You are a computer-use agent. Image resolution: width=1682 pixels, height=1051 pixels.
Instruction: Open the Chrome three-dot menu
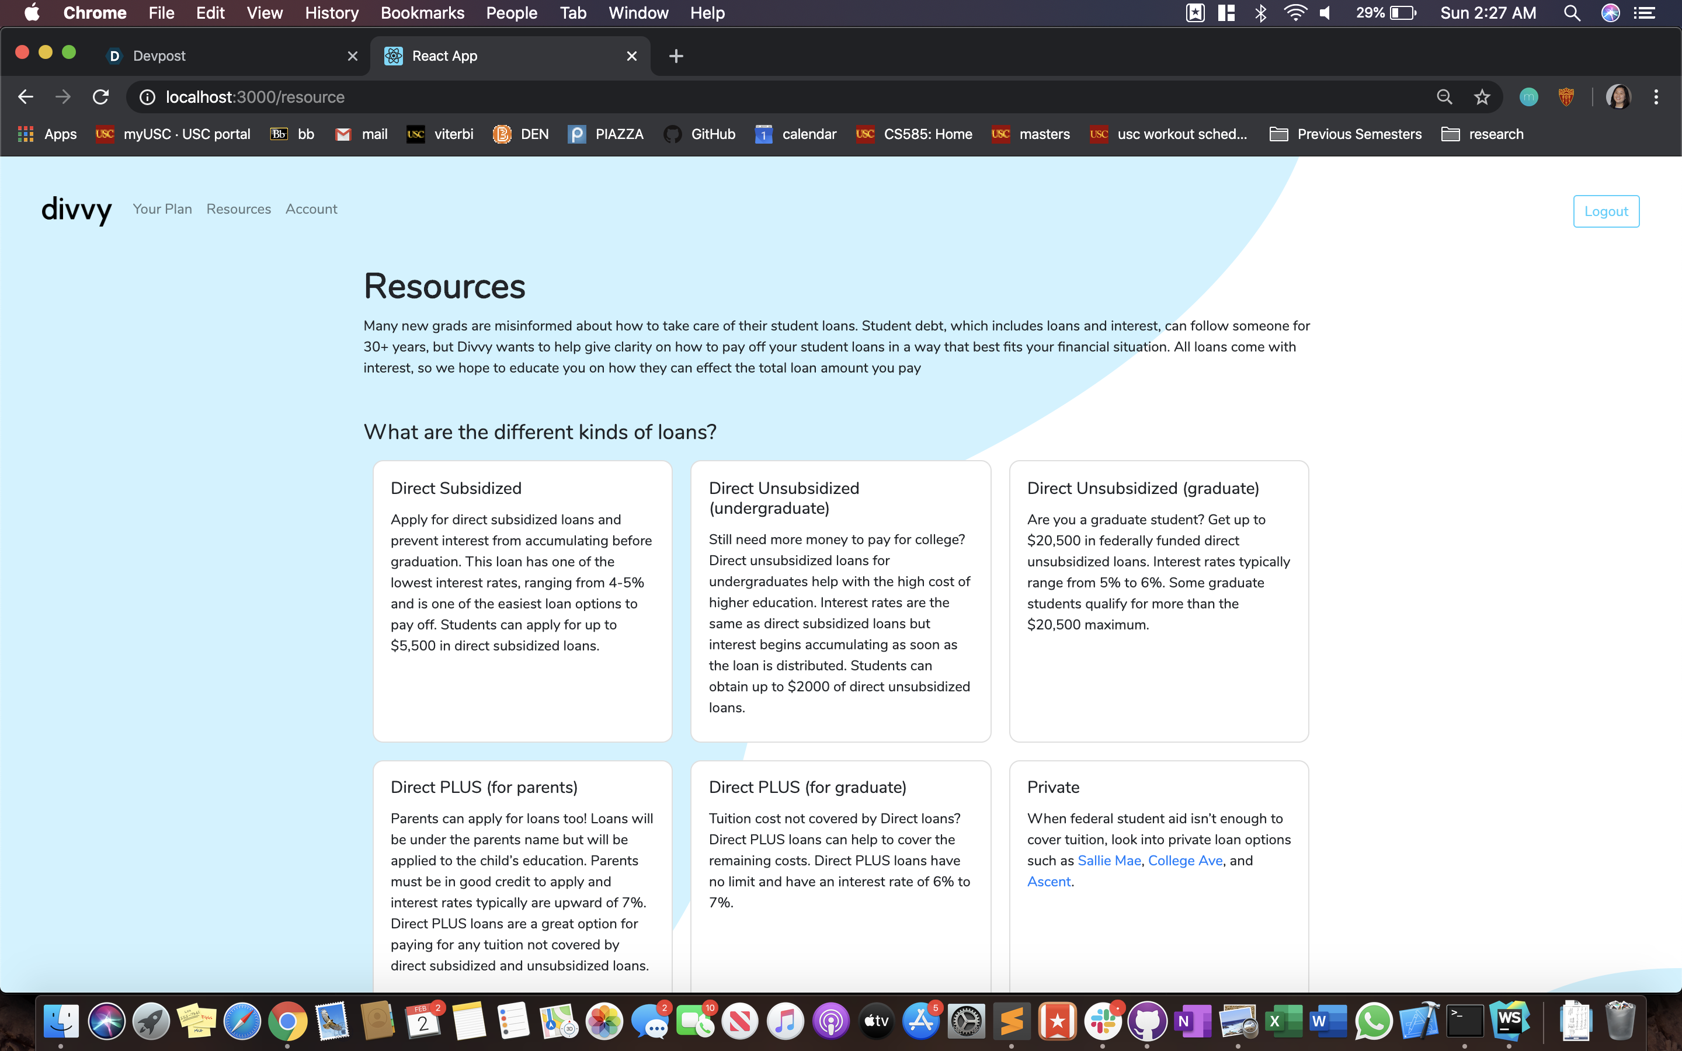1656,98
